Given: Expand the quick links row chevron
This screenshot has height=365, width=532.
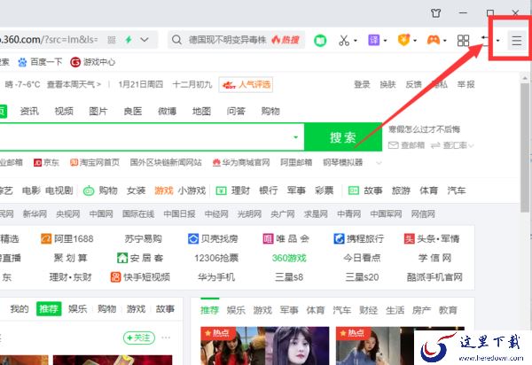Looking at the screenshot, I should (x=379, y=163).
